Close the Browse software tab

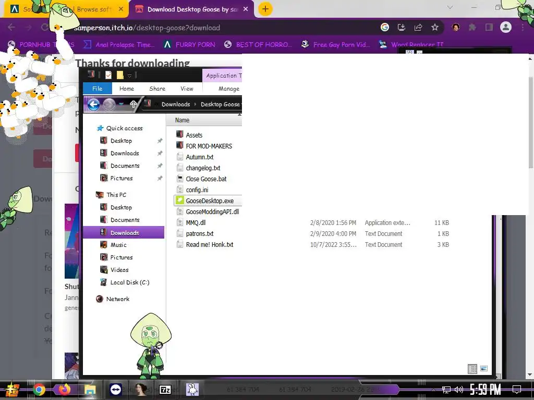[x=121, y=9]
